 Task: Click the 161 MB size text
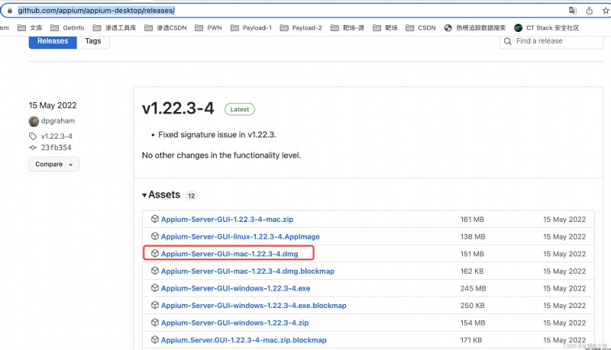point(472,220)
